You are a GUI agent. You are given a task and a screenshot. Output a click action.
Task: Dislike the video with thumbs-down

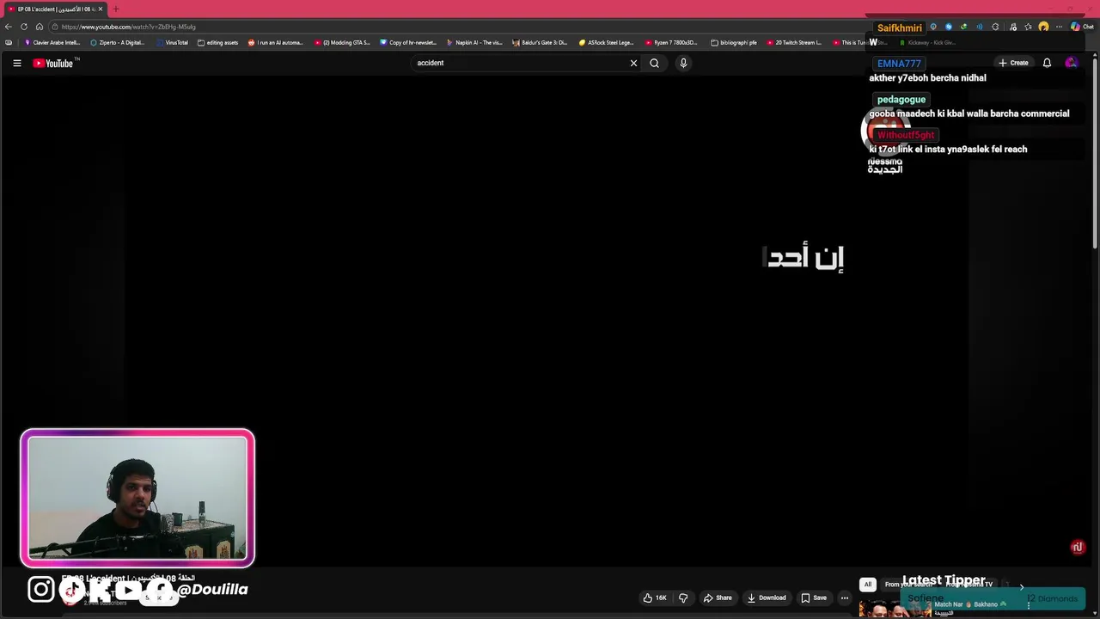pos(683,598)
